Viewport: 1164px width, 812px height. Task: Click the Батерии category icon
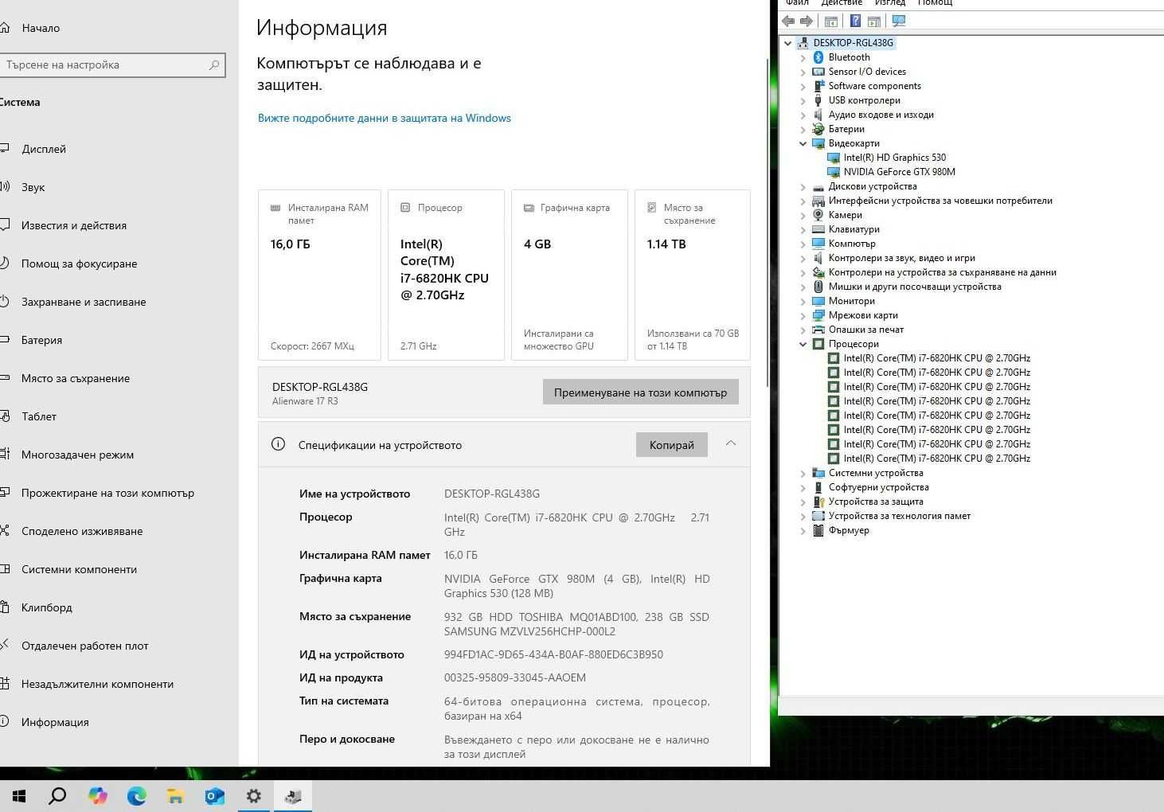pyautogui.click(x=818, y=129)
